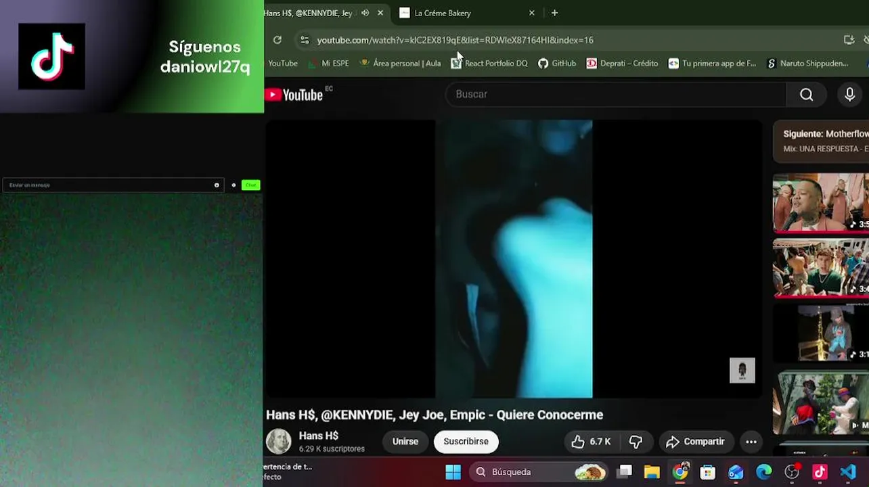The height and width of the screenshot is (487, 869).
Task: Open Google Chrome from taskbar
Action: pos(680,472)
